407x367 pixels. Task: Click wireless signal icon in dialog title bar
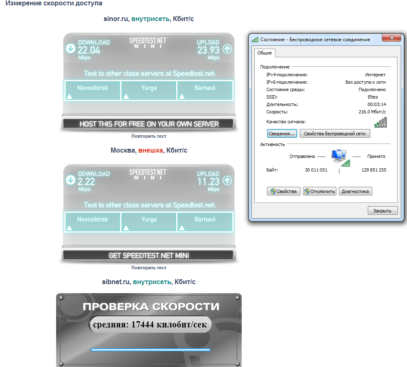pos(255,40)
